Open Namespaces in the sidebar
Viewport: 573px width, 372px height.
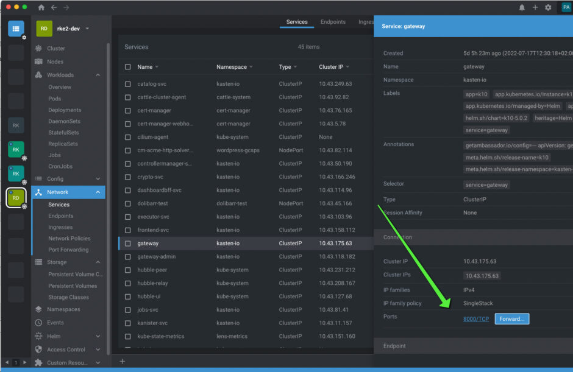click(63, 309)
